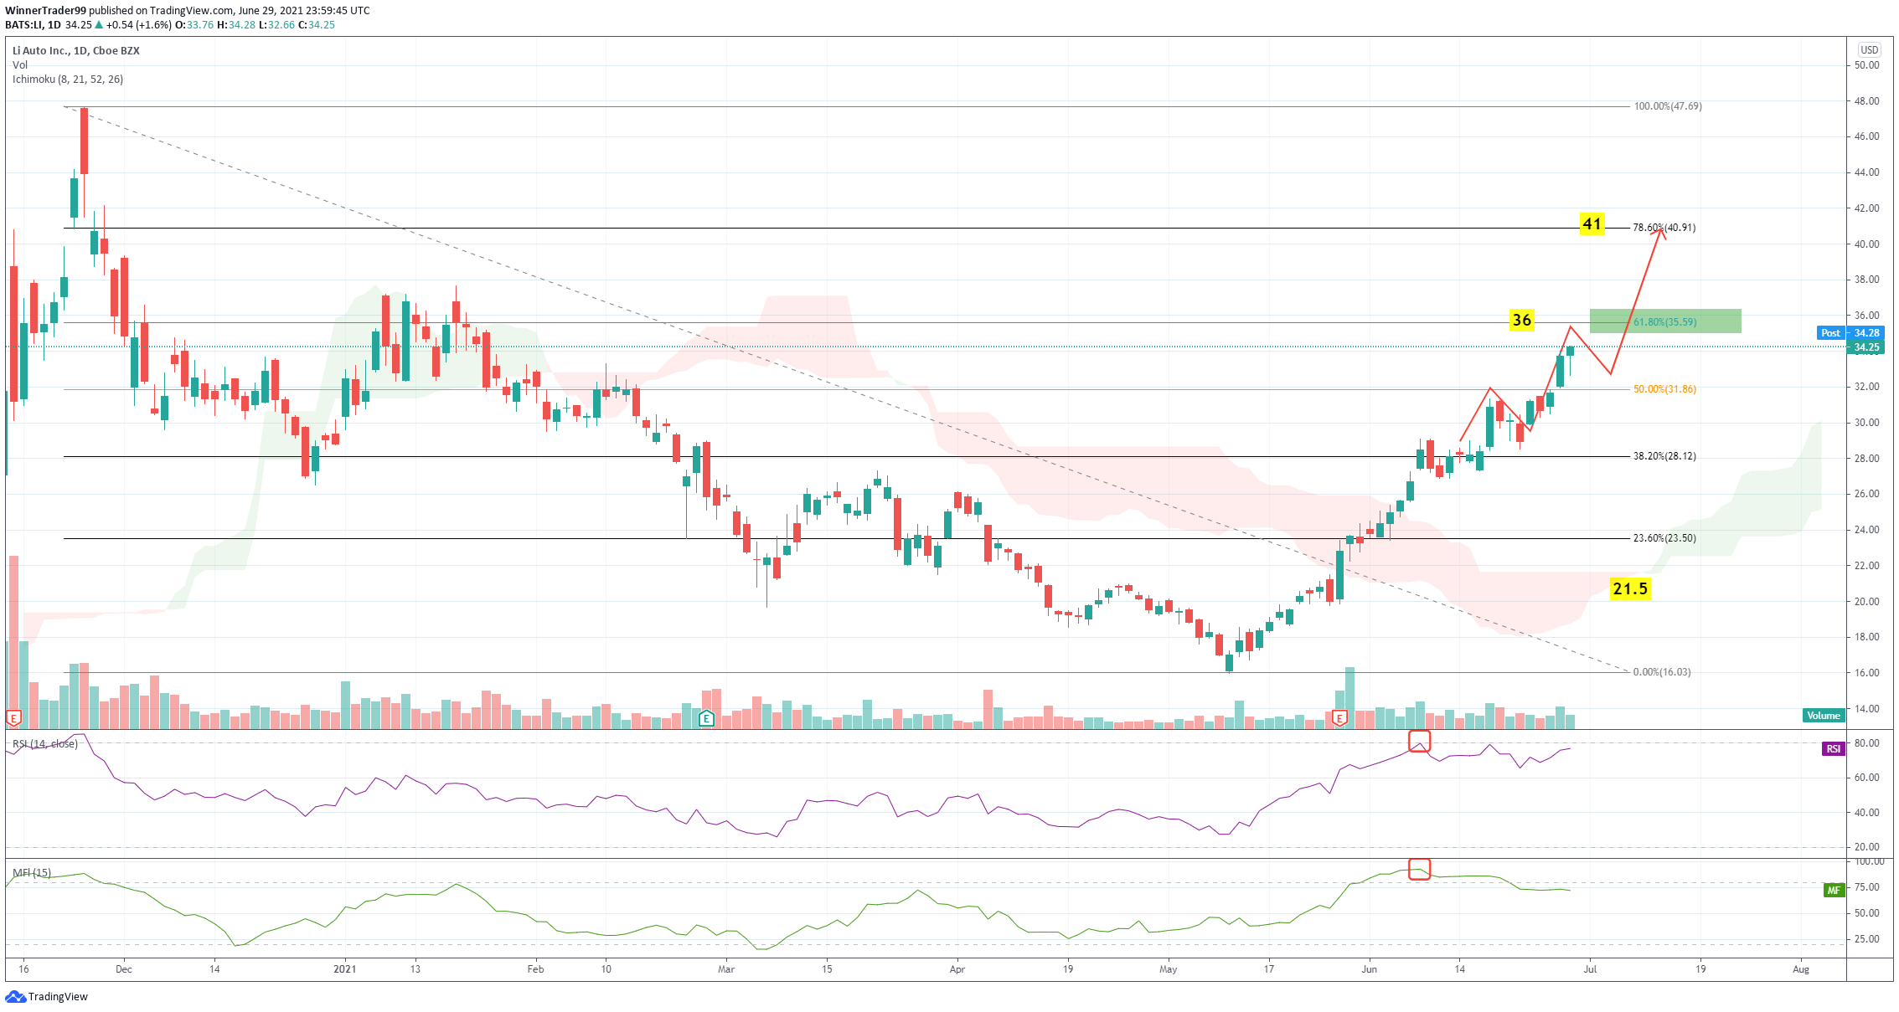Open the TradingView logo link
Screen dimensions: 1899x1012
coord(47,996)
